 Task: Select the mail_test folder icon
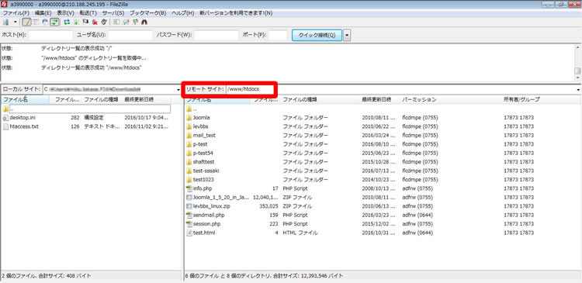tap(189, 136)
